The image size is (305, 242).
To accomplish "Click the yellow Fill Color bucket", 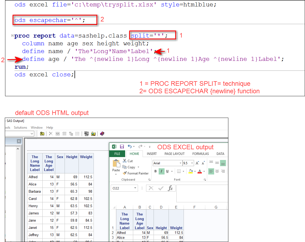I will pyautogui.click(x=191, y=171).
